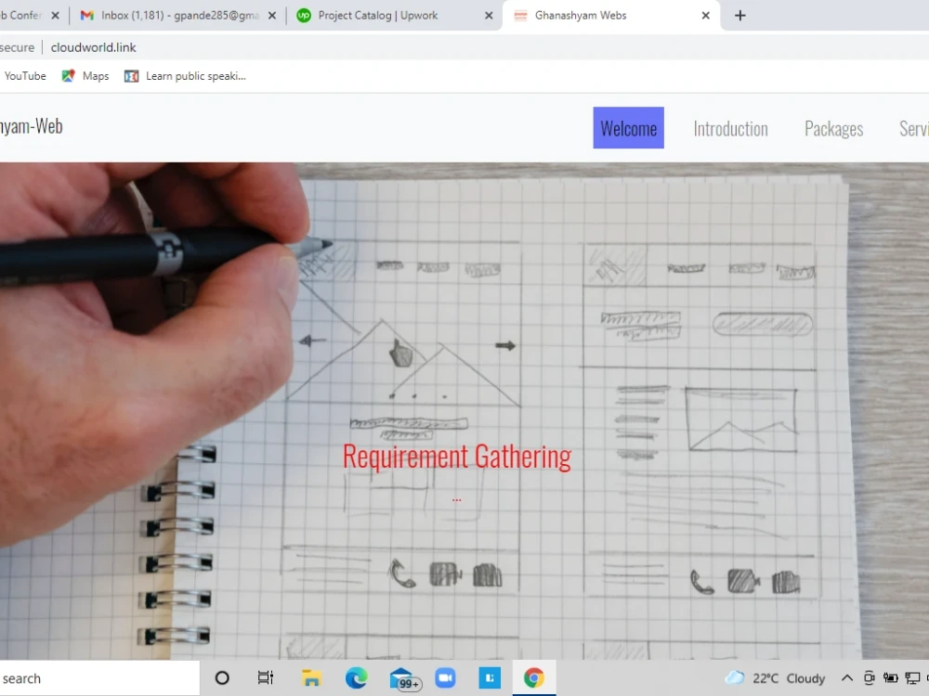Click the Ghanashyam-Web site logo text
The image size is (929, 696).
tap(31, 126)
